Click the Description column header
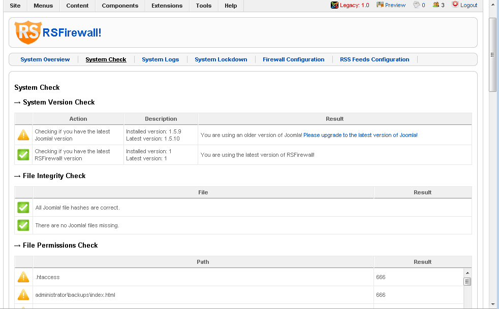Viewport: 499px width, 309px height. click(161, 119)
